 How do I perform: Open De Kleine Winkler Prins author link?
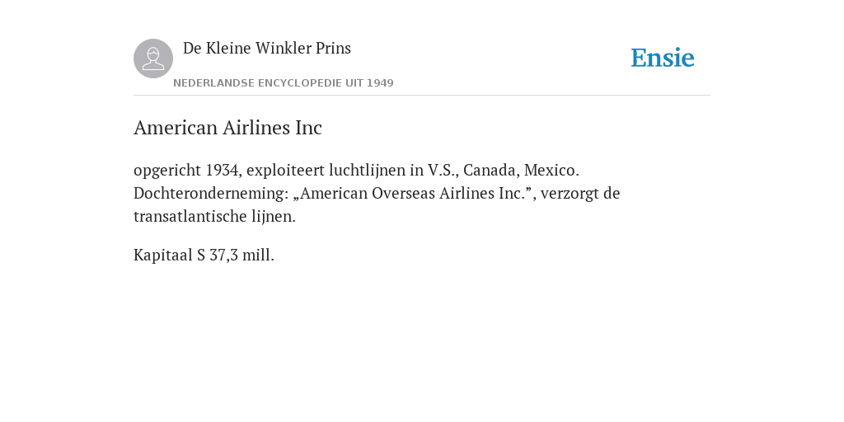click(x=267, y=48)
